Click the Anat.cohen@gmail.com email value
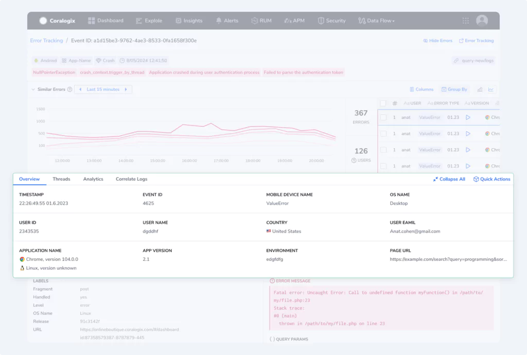Screen dimensions: 527x355 pyautogui.click(x=415, y=232)
